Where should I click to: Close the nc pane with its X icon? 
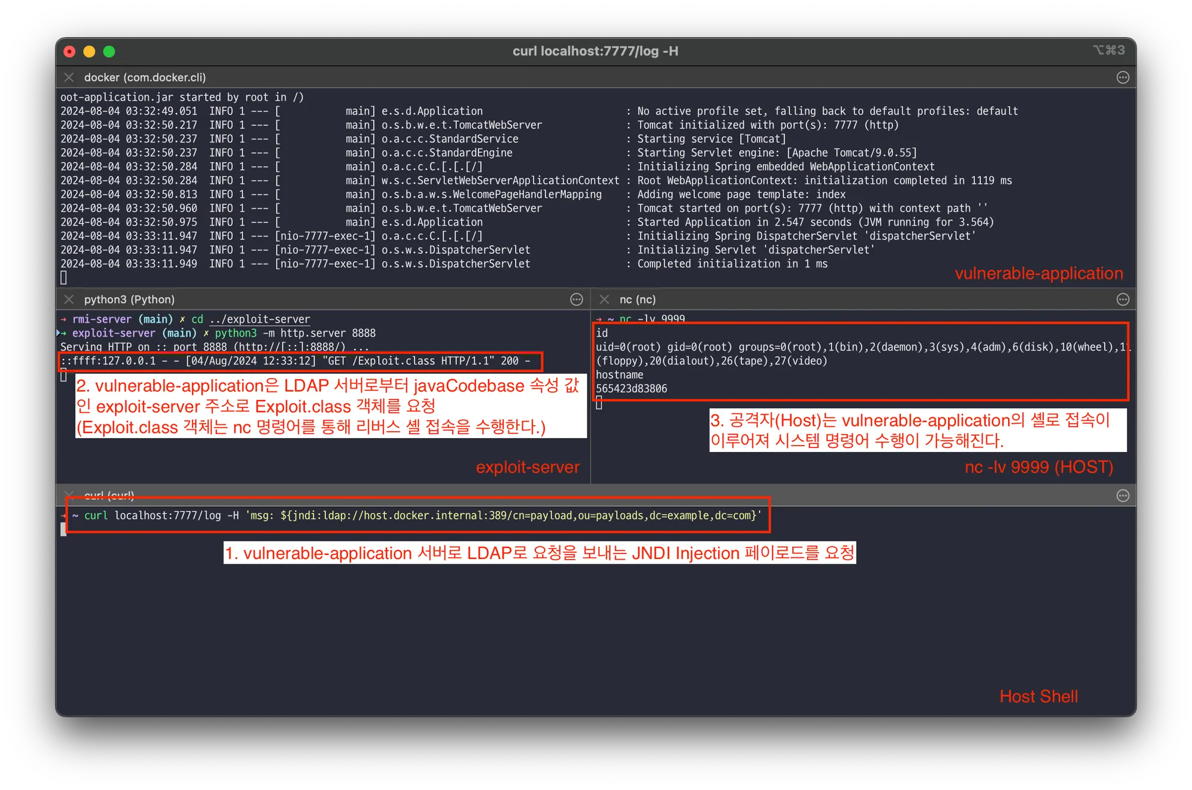pos(604,300)
